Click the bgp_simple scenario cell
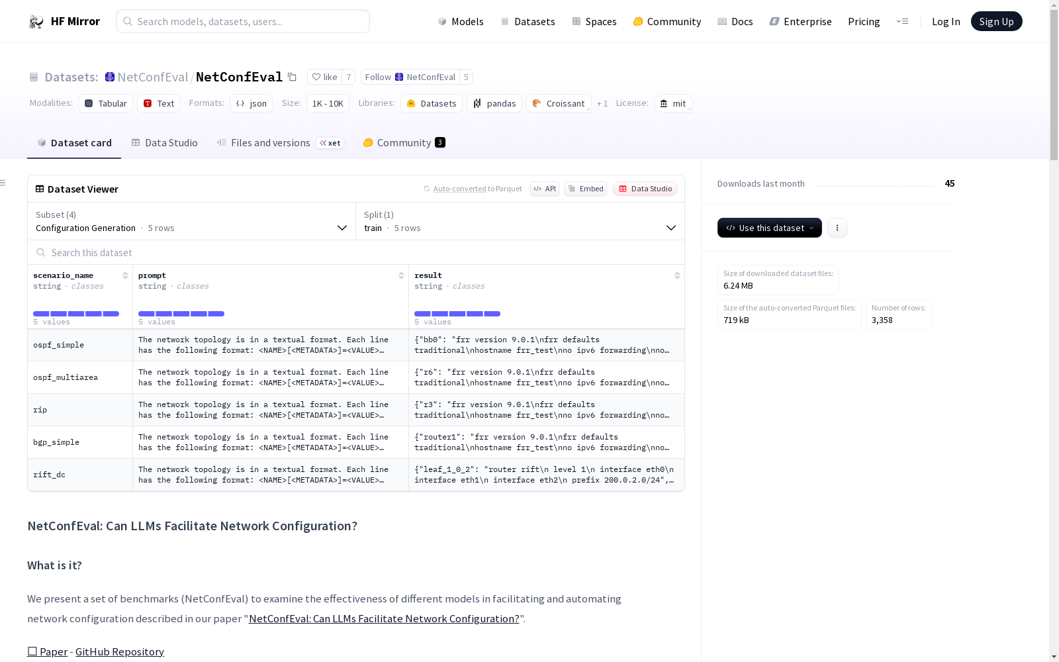1059x662 pixels. coord(80,442)
